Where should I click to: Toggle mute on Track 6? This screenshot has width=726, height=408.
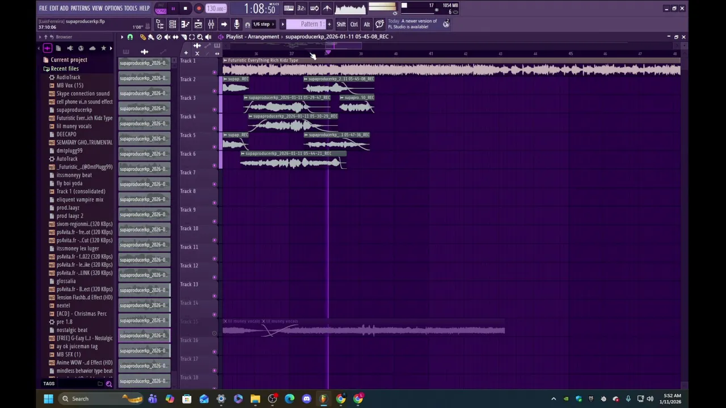pyautogui.click(x=214, y=165)
